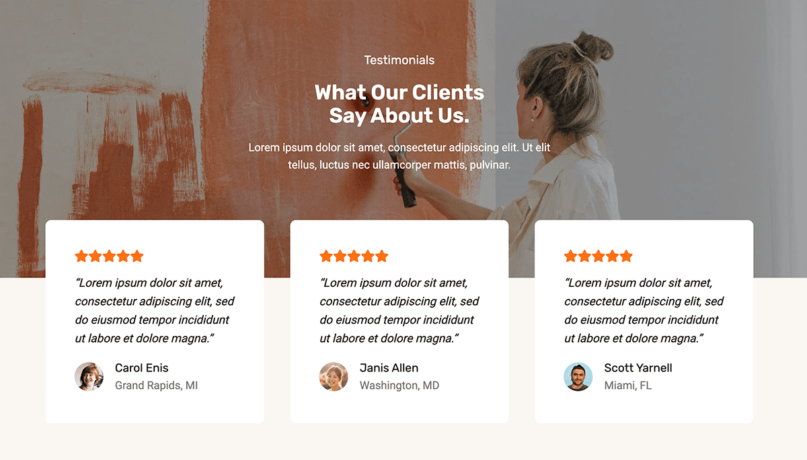The height and width of the screenshot is (460, 807).
Task: Open Janis Allen's avatar photo
Action: [334, 377]
